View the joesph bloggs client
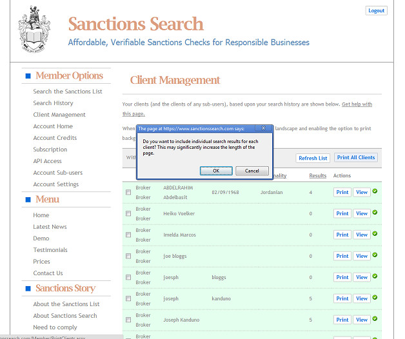 point(362,277)
